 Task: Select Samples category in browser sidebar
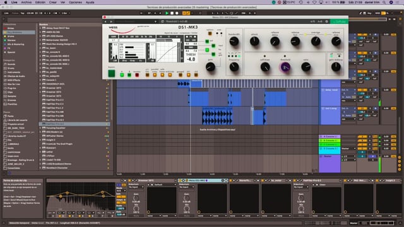[11, 96]
